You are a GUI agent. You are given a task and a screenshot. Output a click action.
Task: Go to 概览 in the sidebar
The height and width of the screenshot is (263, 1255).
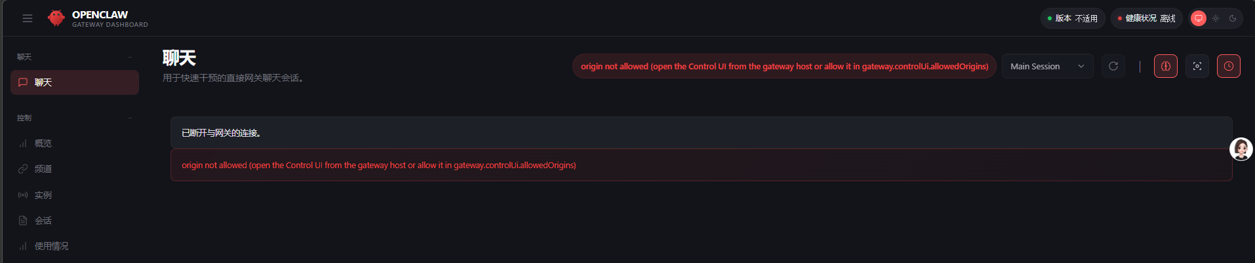coord(43,143)
